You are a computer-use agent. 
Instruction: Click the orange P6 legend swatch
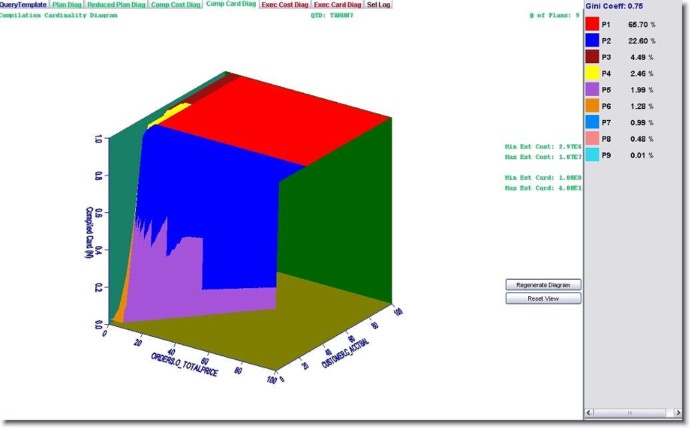click(591, 106)
